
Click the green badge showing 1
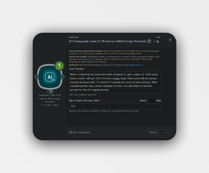point(59,65)
